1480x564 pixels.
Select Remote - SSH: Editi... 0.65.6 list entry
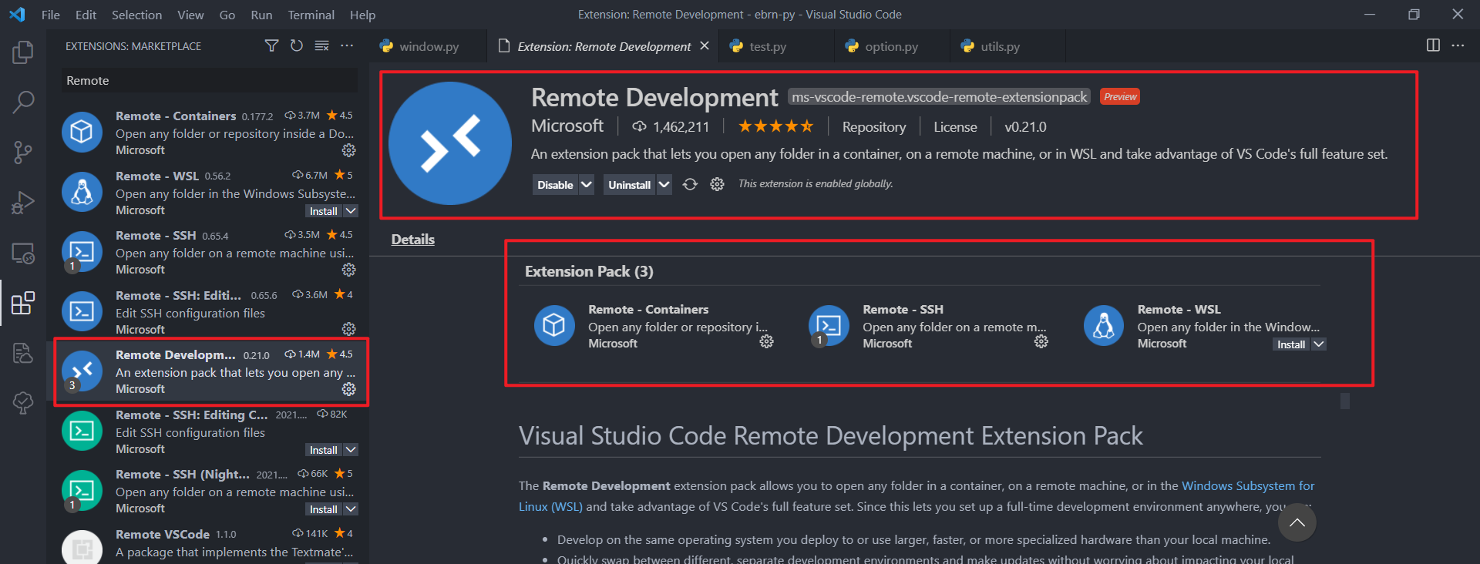click(x=208, y=311)
